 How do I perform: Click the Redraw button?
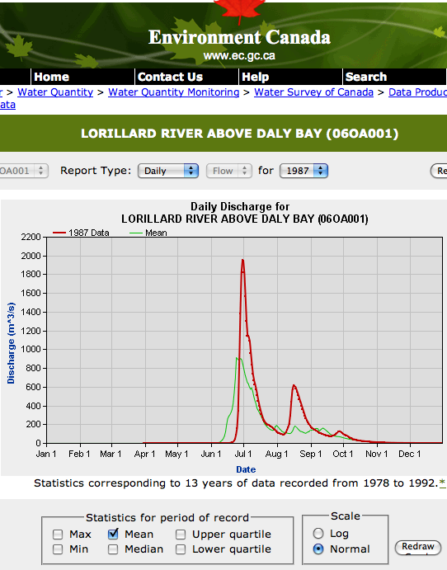(x=418, y=547)
